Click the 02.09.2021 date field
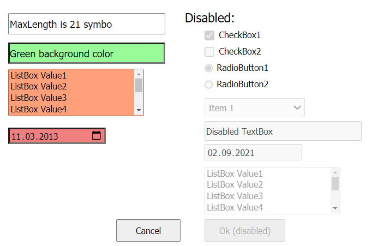This screenshot has width=372, height=246. [x=253, y=153]
